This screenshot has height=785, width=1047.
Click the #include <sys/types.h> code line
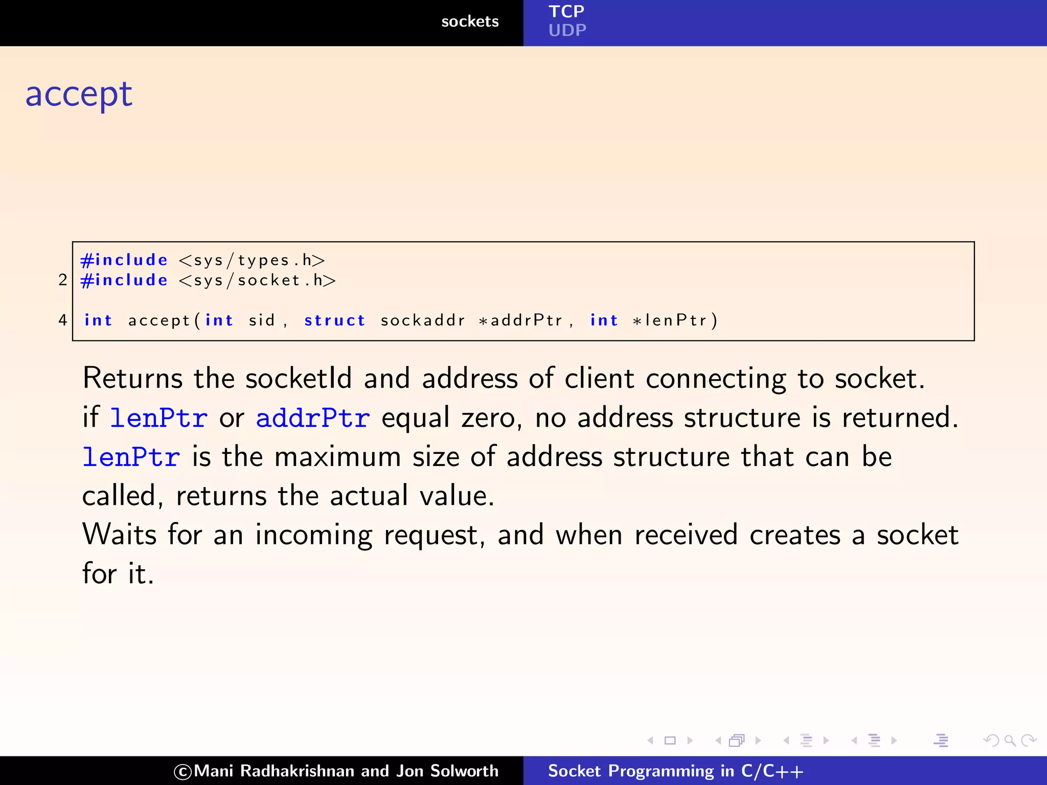pyautogui.click(x=202, y=260)
